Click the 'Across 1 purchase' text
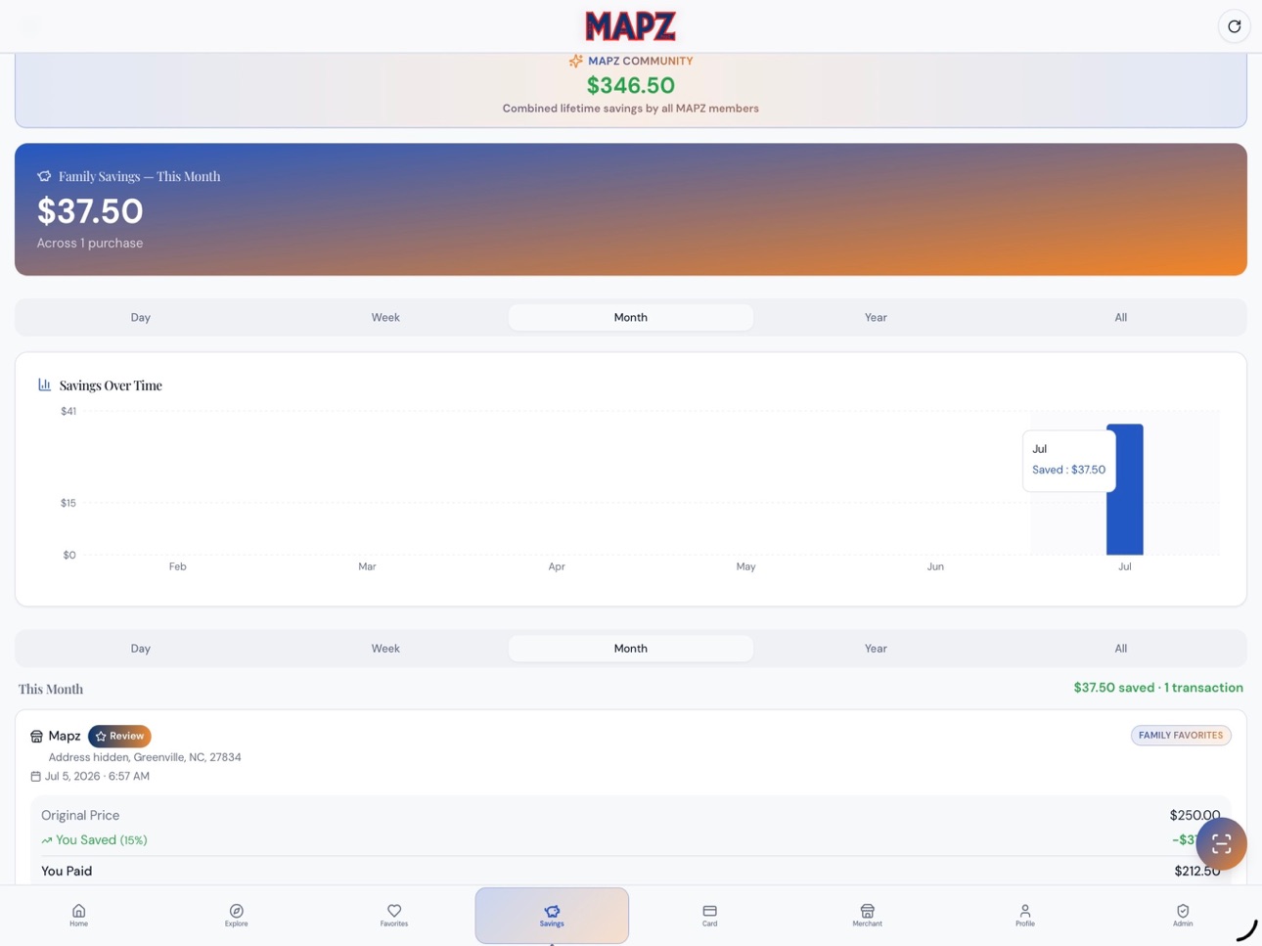 [90, 243]
